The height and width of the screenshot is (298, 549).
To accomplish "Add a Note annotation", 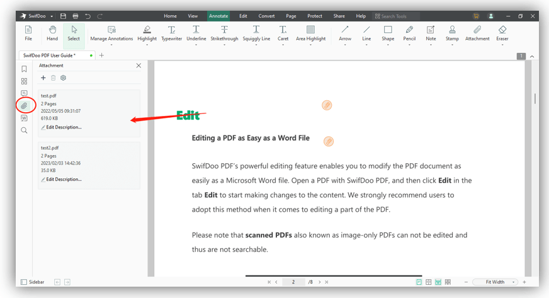I will [x=431, y=33].
